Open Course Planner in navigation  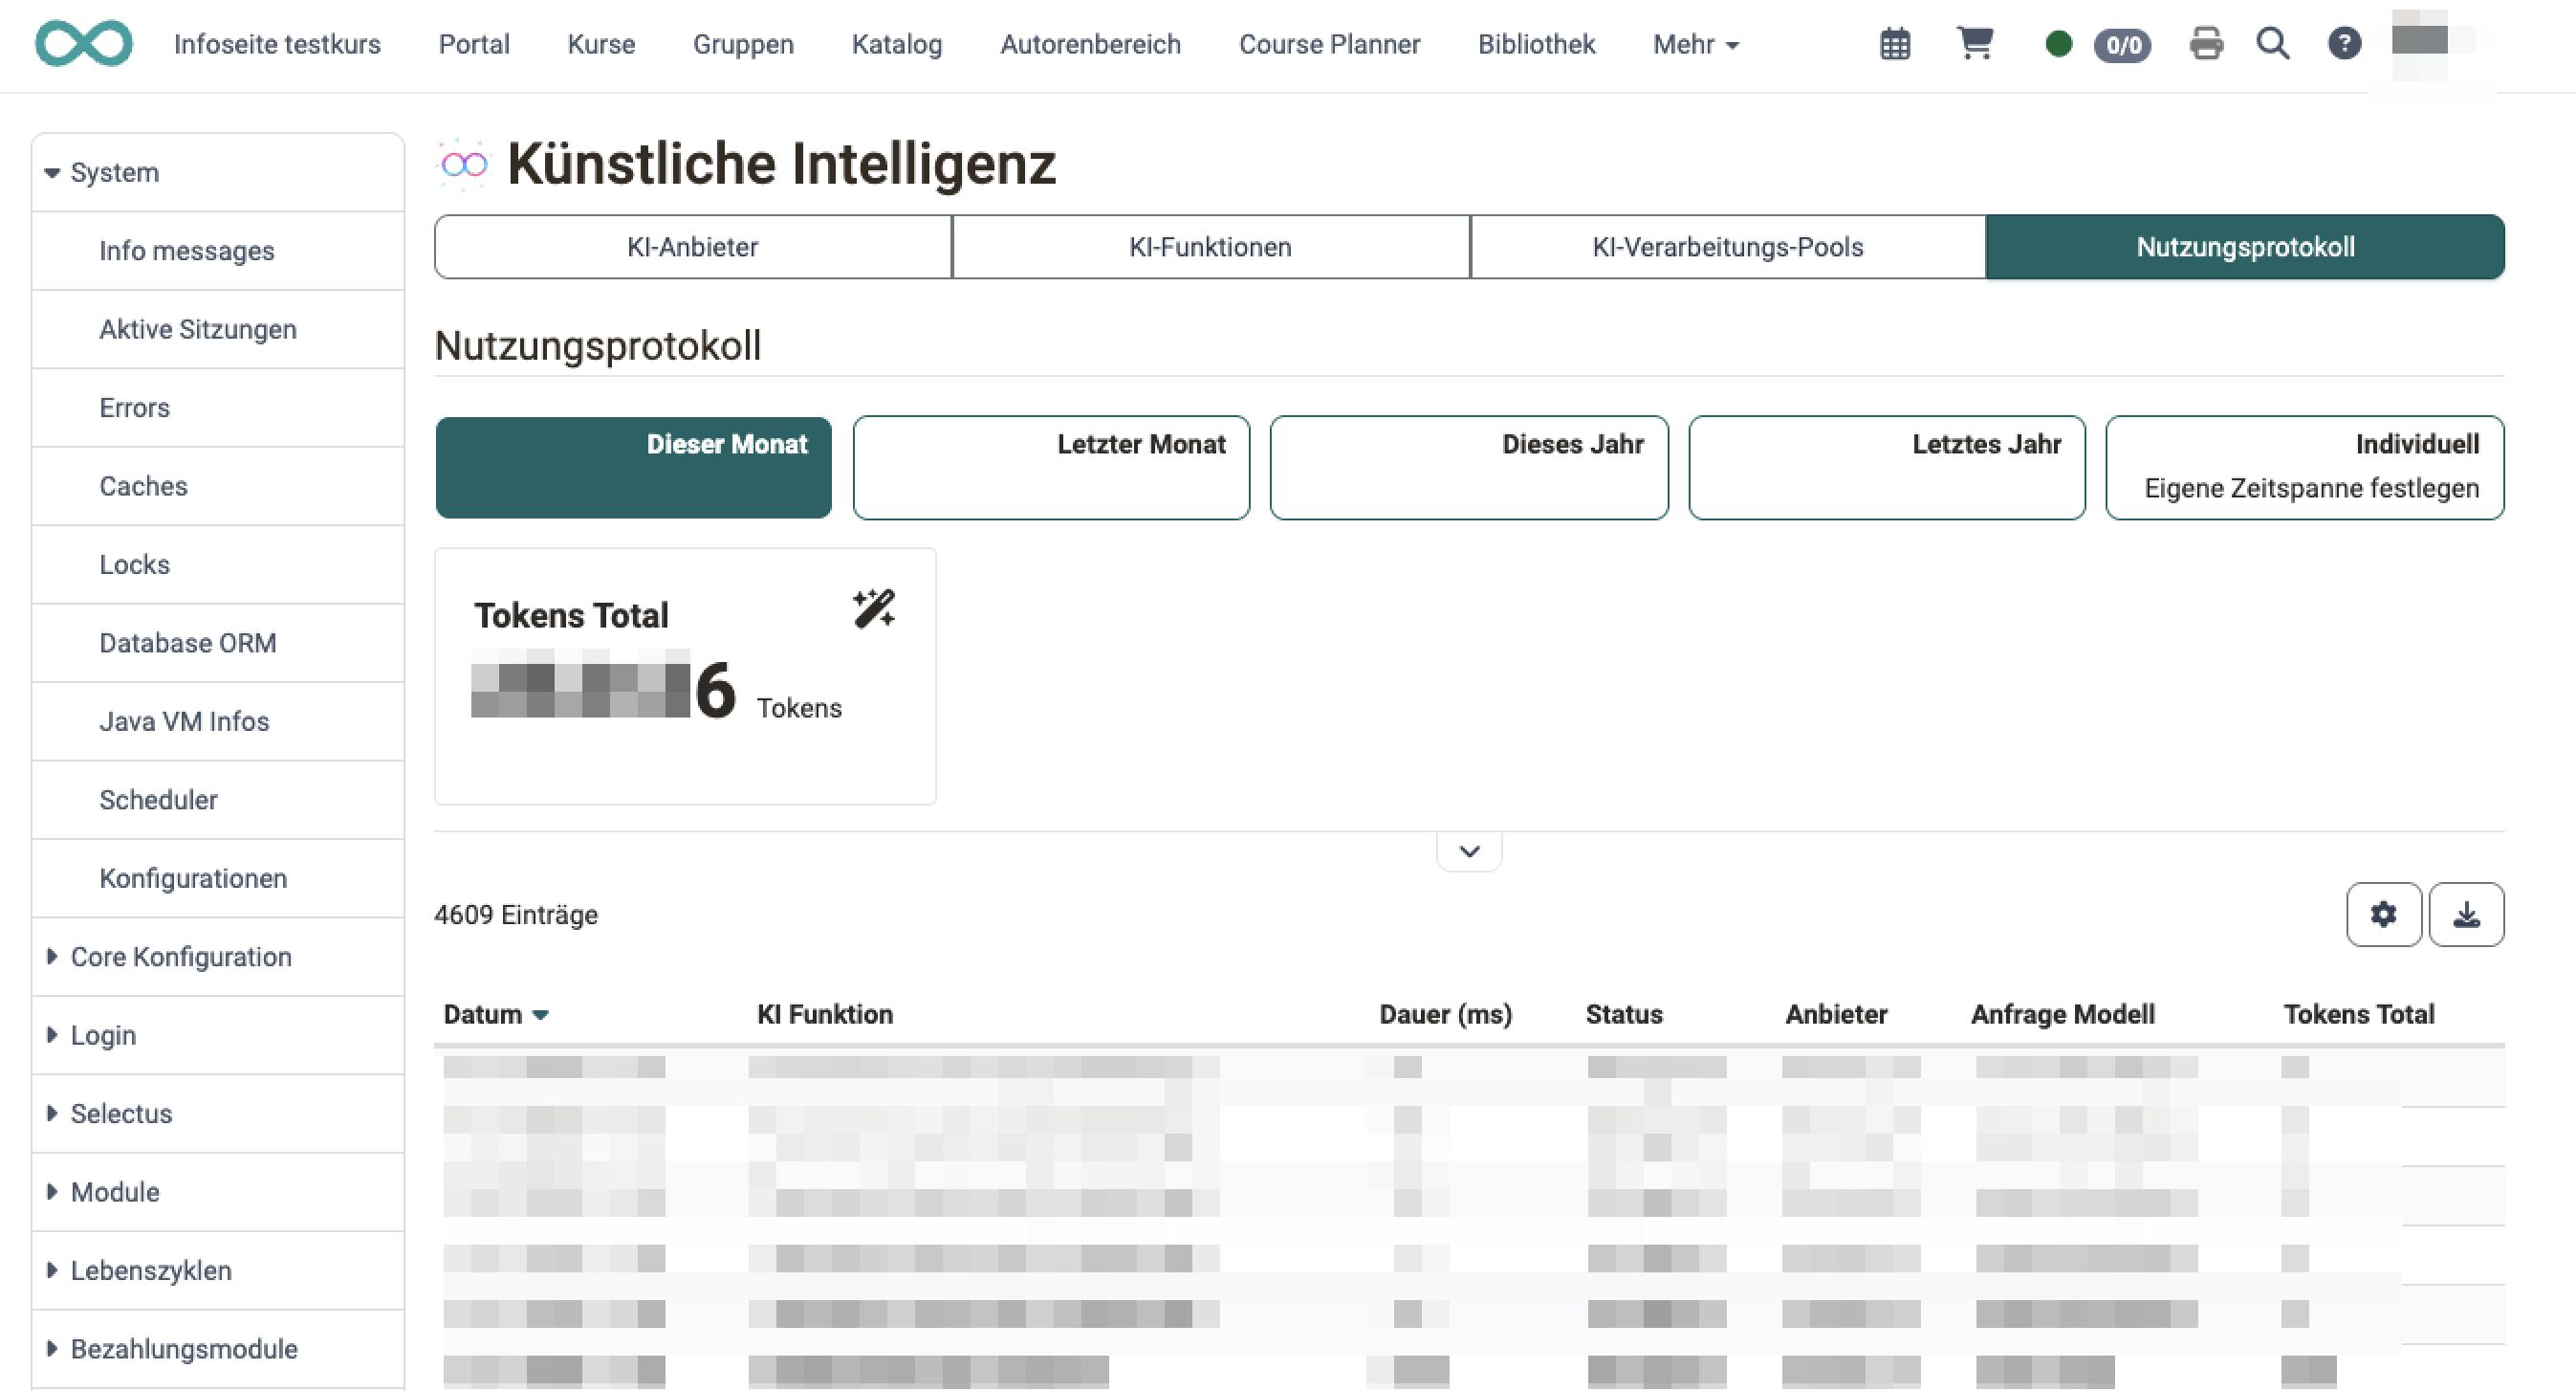click(x=1329, y=44)
